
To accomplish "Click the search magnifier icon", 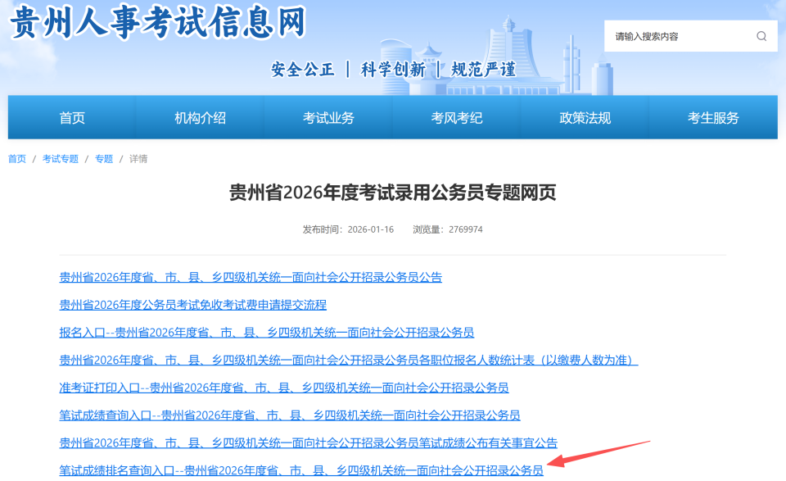I will pos(762,36).
